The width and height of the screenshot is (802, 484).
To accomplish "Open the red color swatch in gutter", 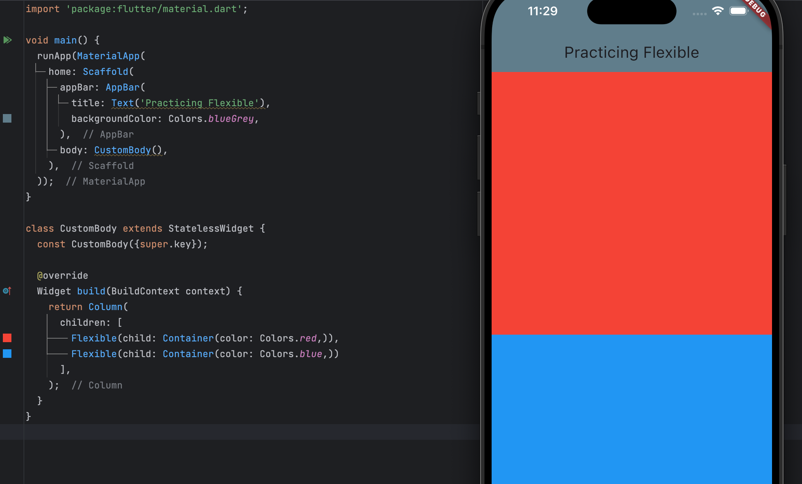I will click(x=7, y=338).
